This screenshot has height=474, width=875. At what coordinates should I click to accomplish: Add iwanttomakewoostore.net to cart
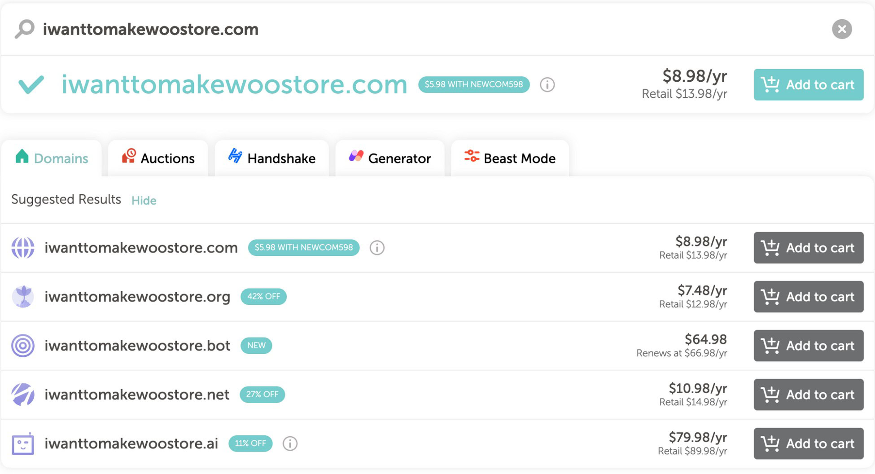pyautogui.click(x=809, y=395)
